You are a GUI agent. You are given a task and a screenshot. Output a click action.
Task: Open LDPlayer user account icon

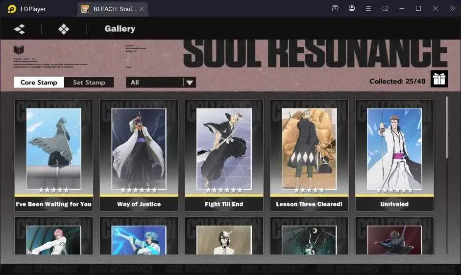352,8
